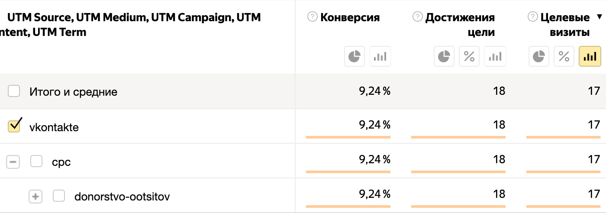
Task: Collapse the cpc tree row
Action: point(13,162)
